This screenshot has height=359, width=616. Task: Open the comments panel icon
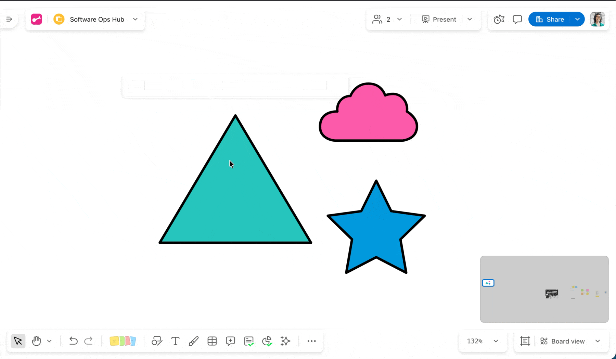517,20
